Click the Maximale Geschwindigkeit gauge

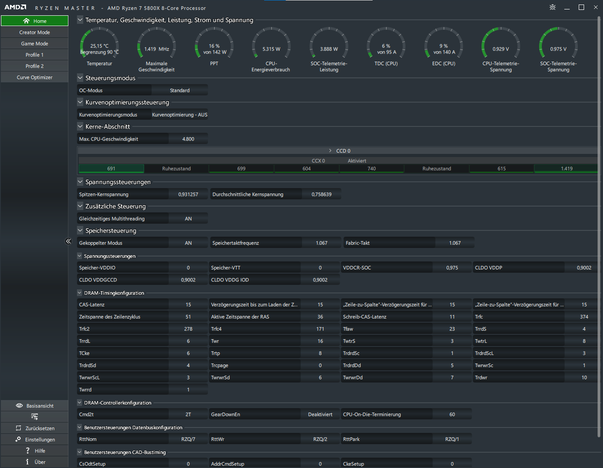click(157, 43)
